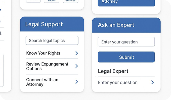
Task: Open Know Your Rights chevron arrow
Action: coord(77,53)
